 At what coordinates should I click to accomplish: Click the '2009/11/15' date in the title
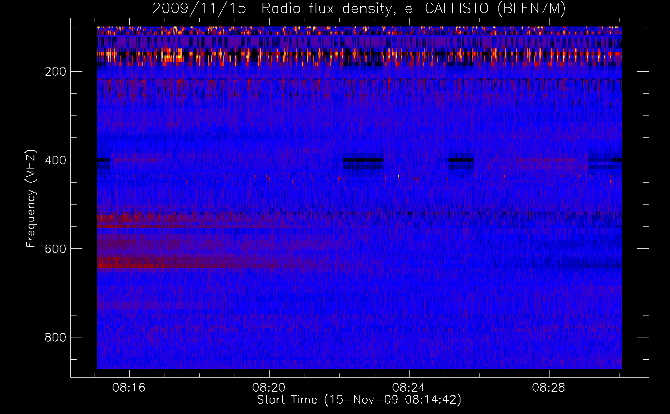point(199,9)
